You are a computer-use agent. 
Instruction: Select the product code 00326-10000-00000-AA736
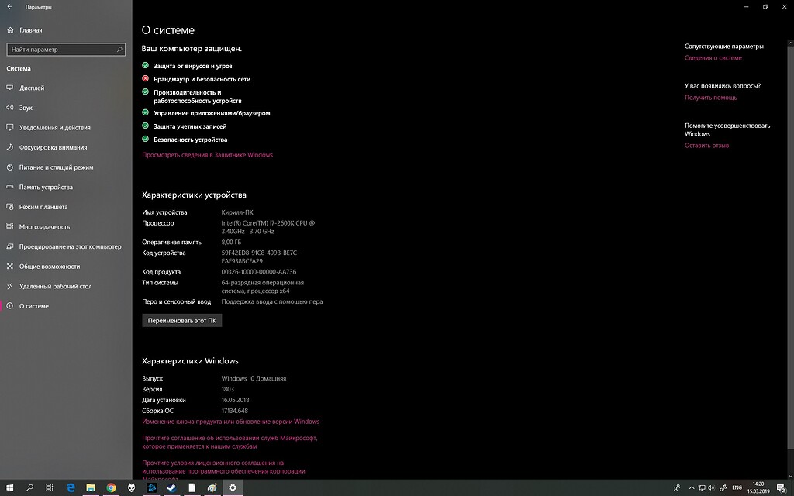pos(259,272)
